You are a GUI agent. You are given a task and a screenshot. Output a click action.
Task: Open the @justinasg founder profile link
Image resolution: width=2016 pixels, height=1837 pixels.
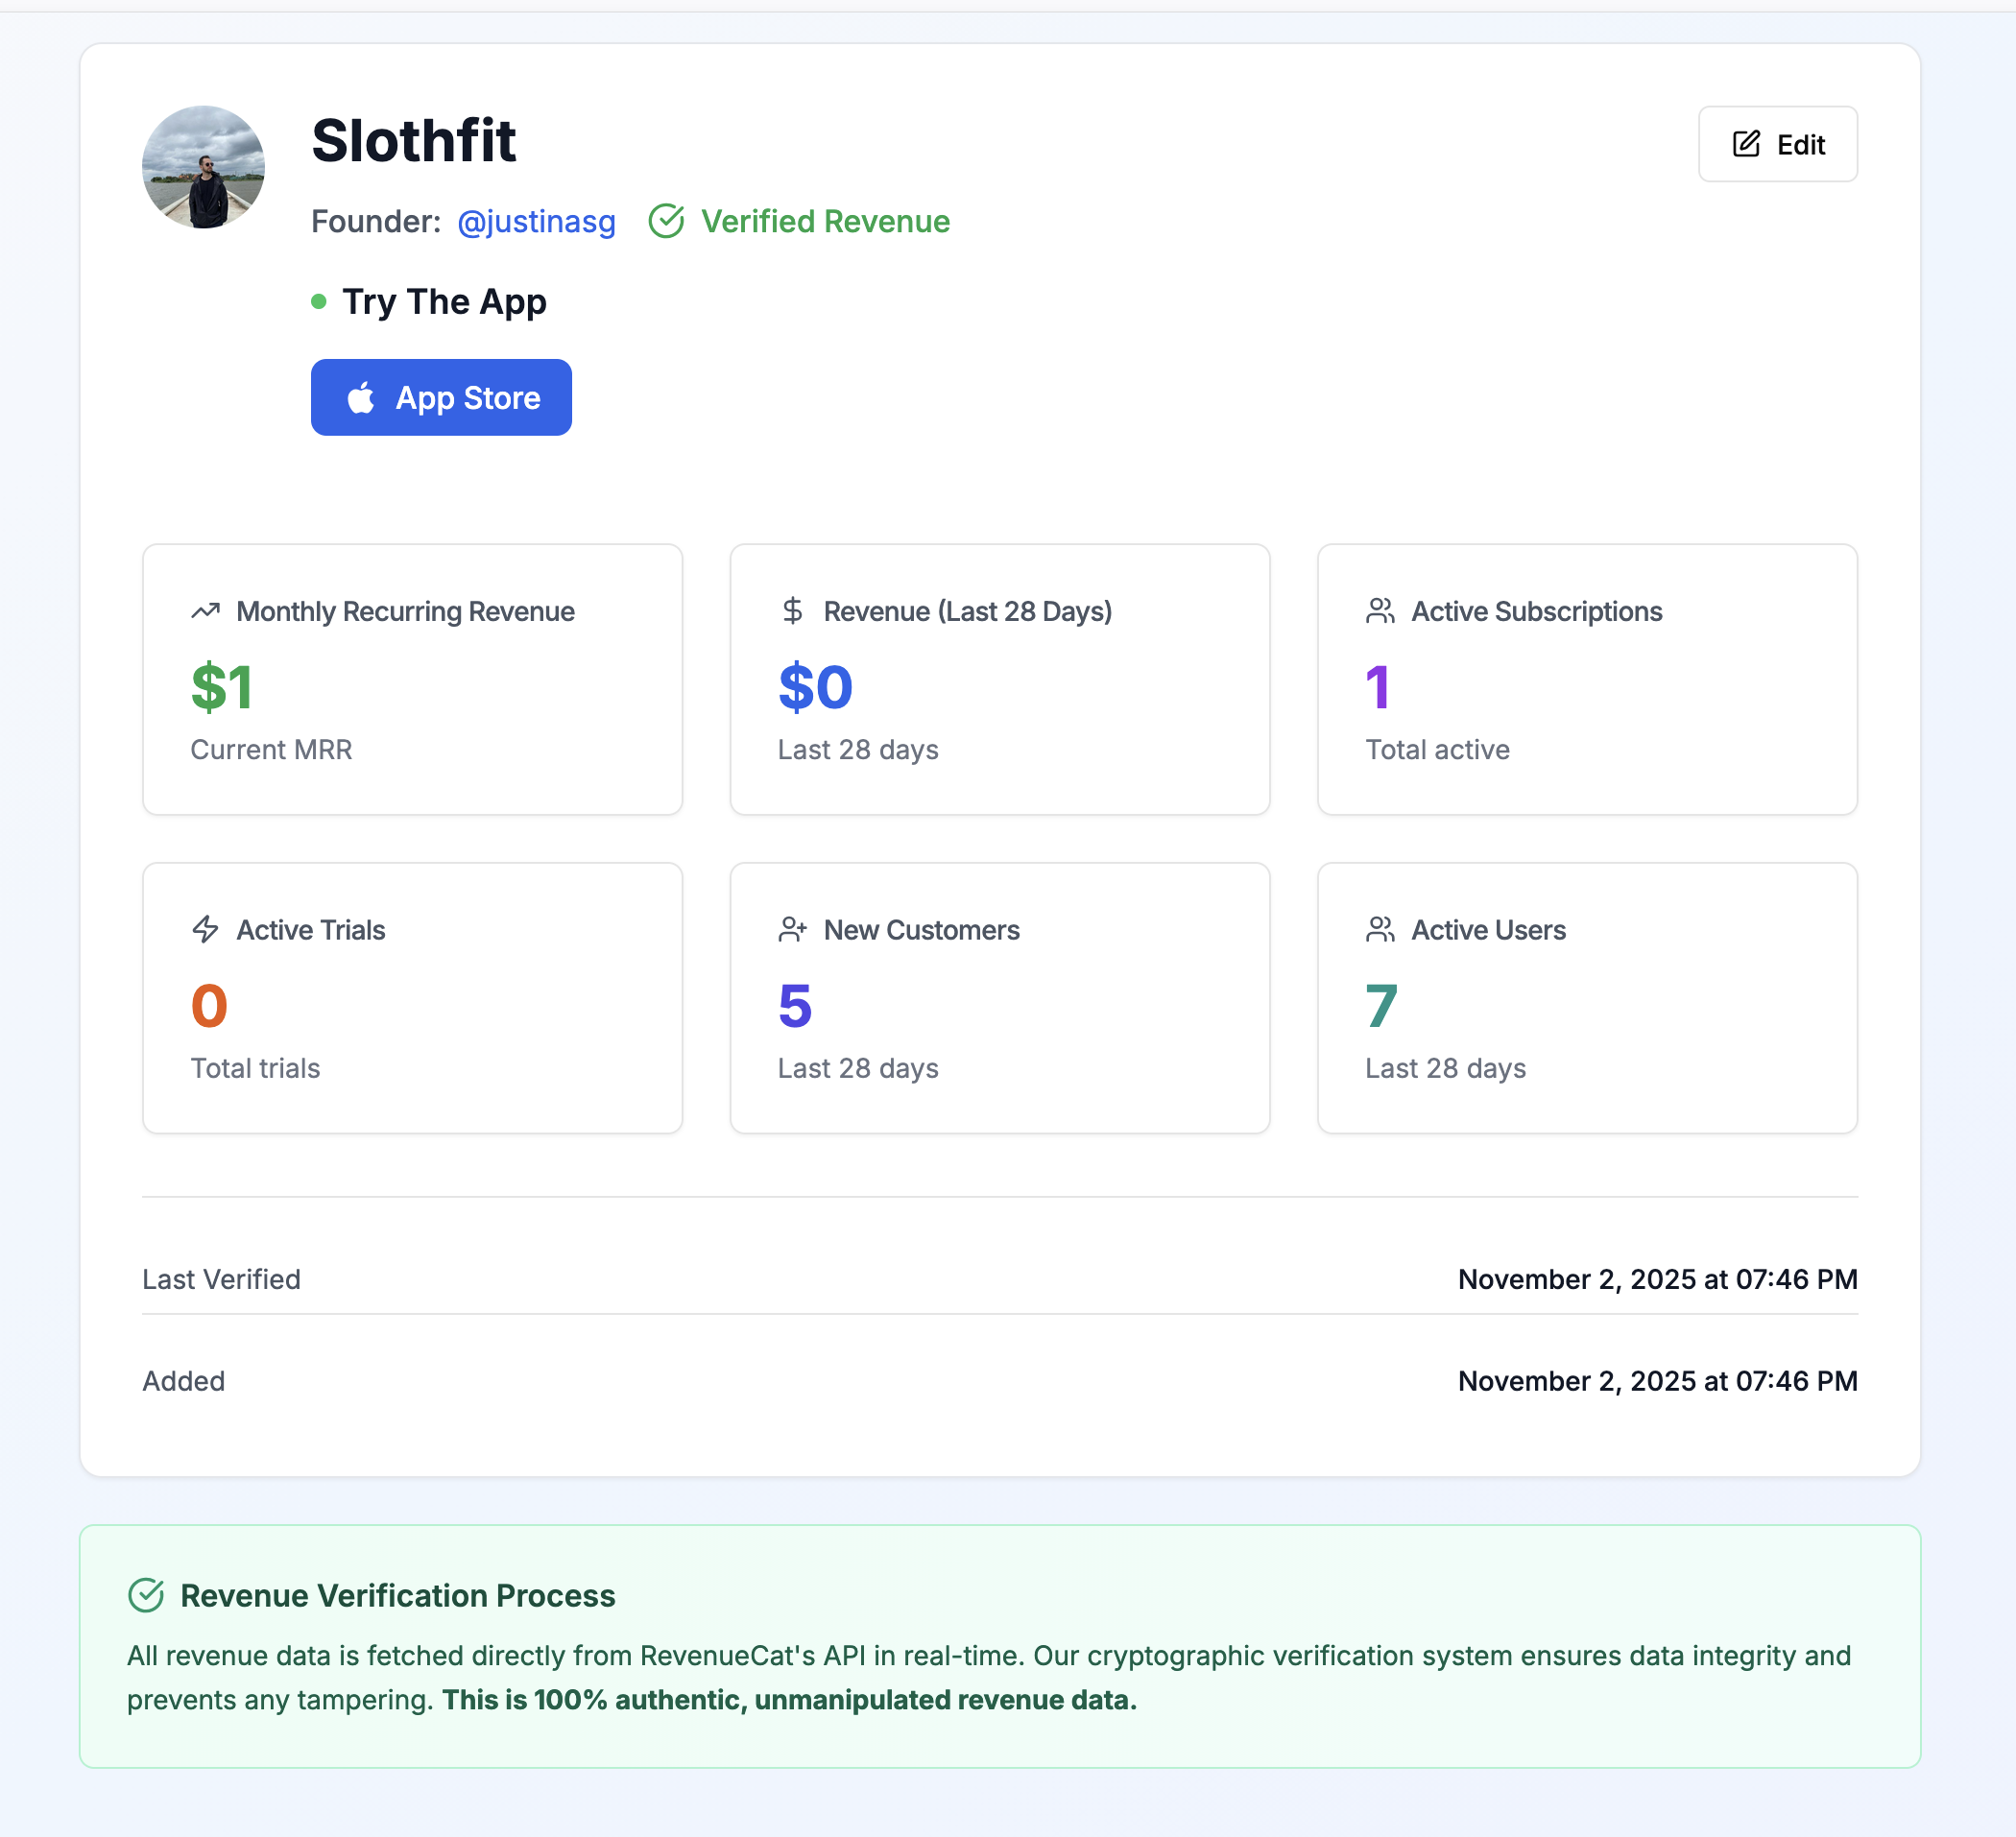[536, 221]
